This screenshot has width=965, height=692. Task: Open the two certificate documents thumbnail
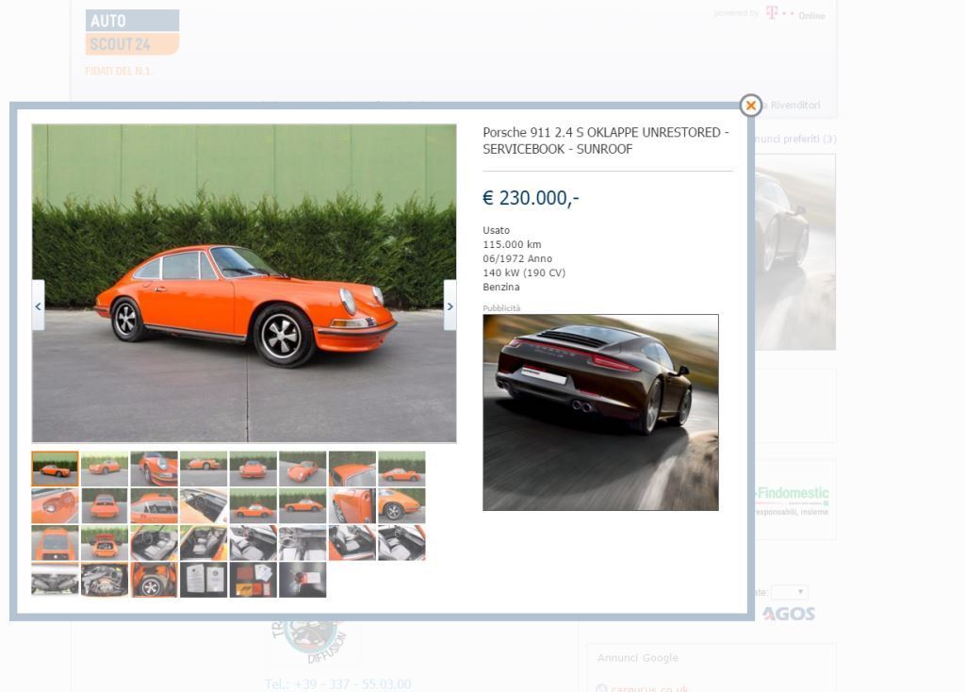[204, 579]
